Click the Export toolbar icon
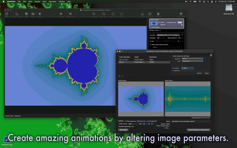Image resolution: width=237 pixels, height=148 pixels. click(x=40, y=14)
